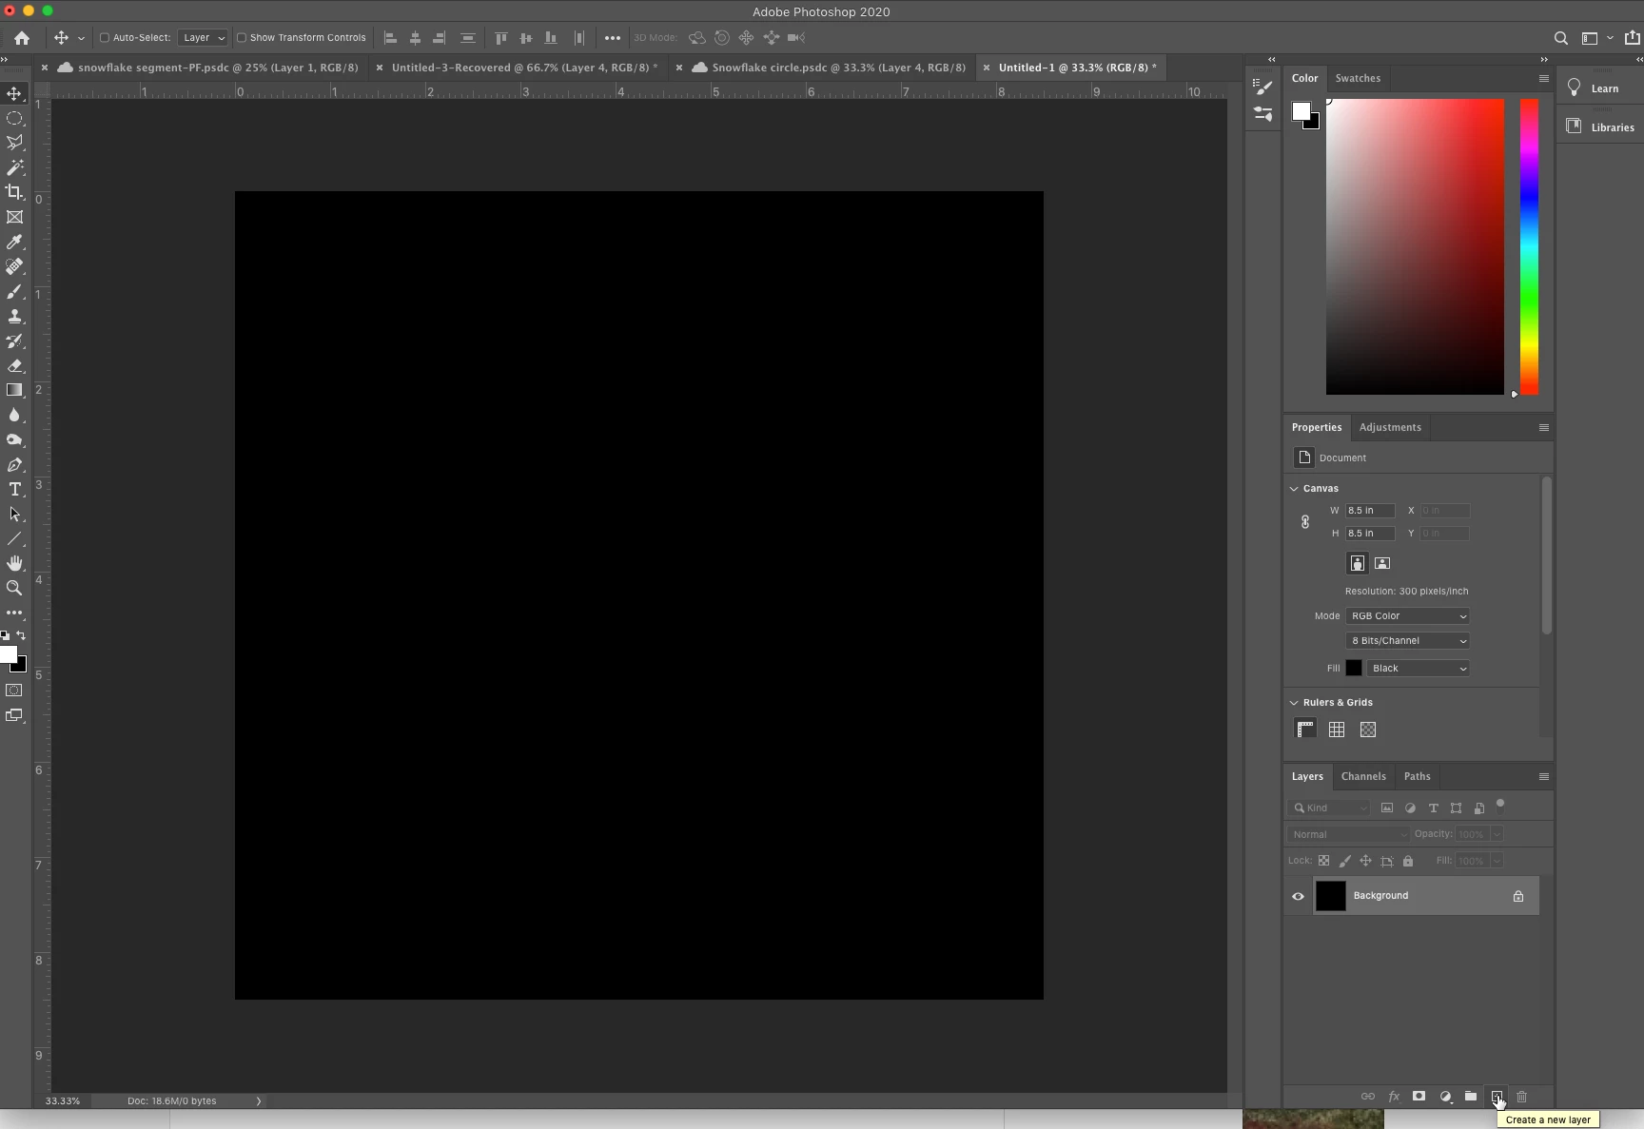Select the Healing Brush tool

[x=14, y=266]
